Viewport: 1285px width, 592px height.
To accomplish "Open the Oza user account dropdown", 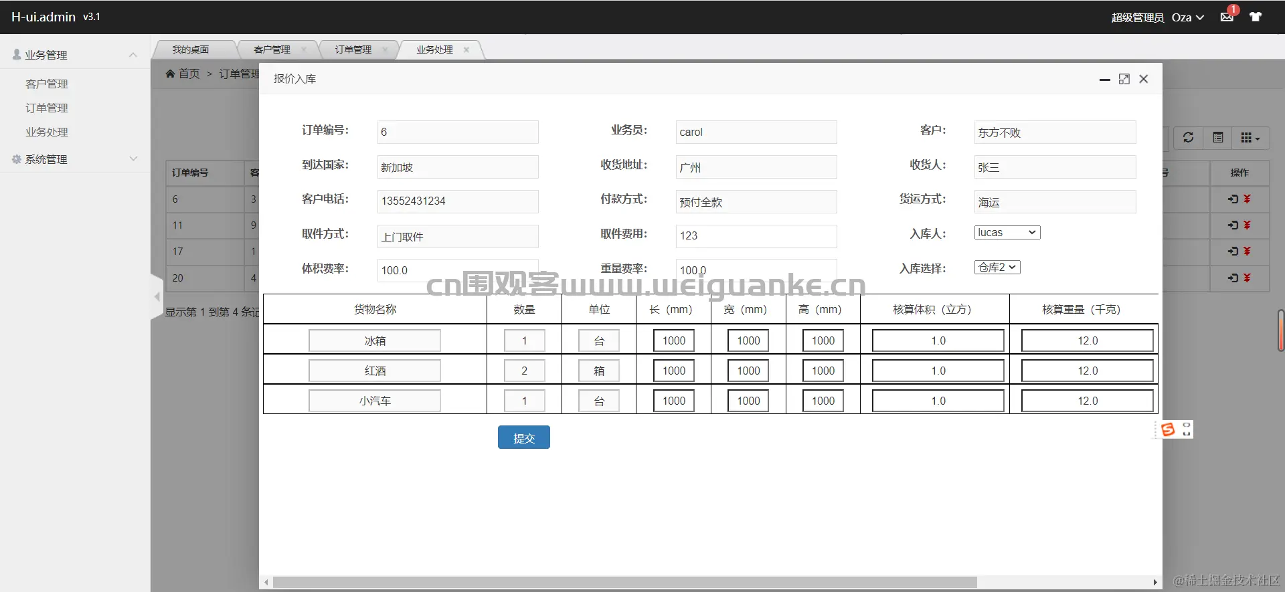I will pyautogui.click(x=1188, y=17).
